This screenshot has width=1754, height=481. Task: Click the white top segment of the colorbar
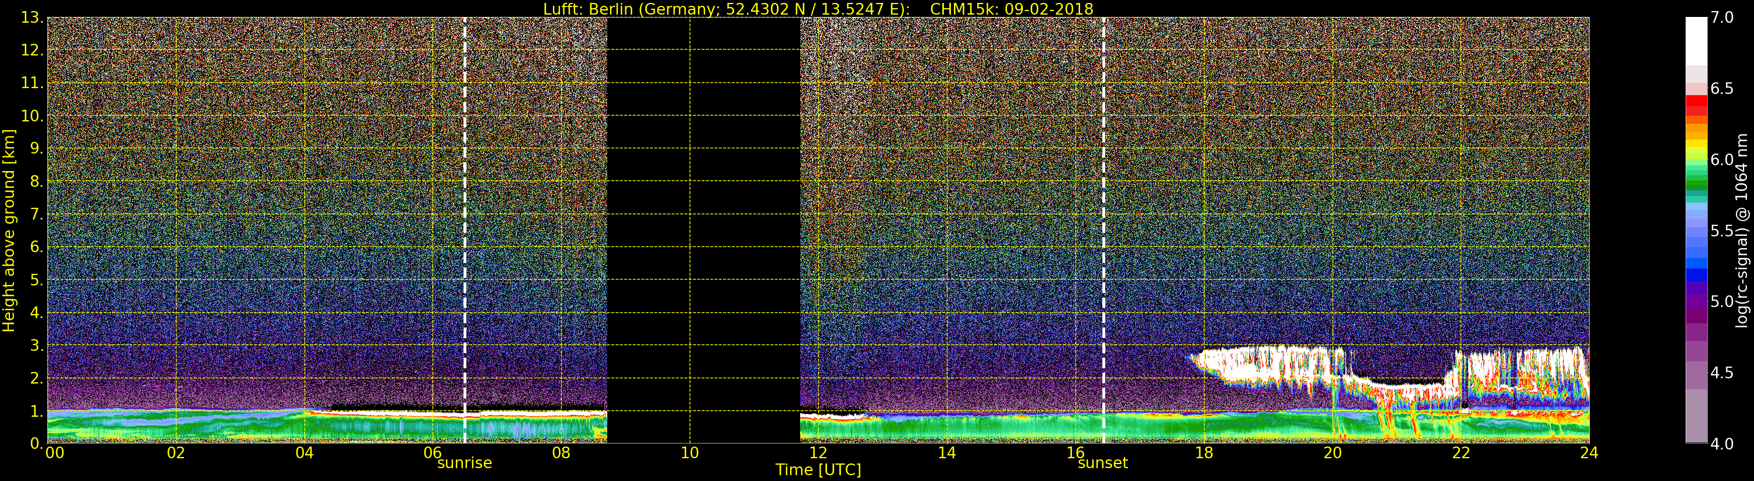point(1696,41)
